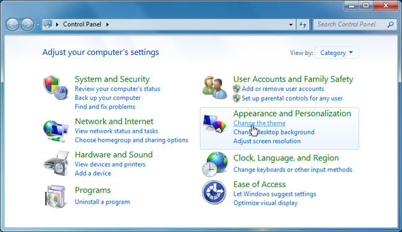Close the Control Panel window
The image size is (402, 232).
pos(385,6)
